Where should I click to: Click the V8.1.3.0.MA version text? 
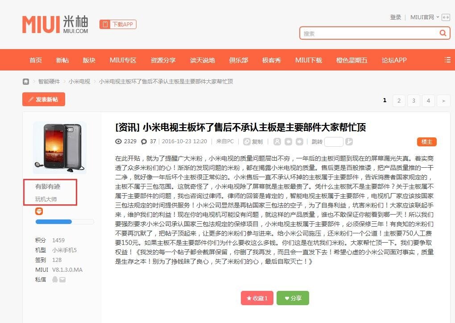click(x=67, y=269)
